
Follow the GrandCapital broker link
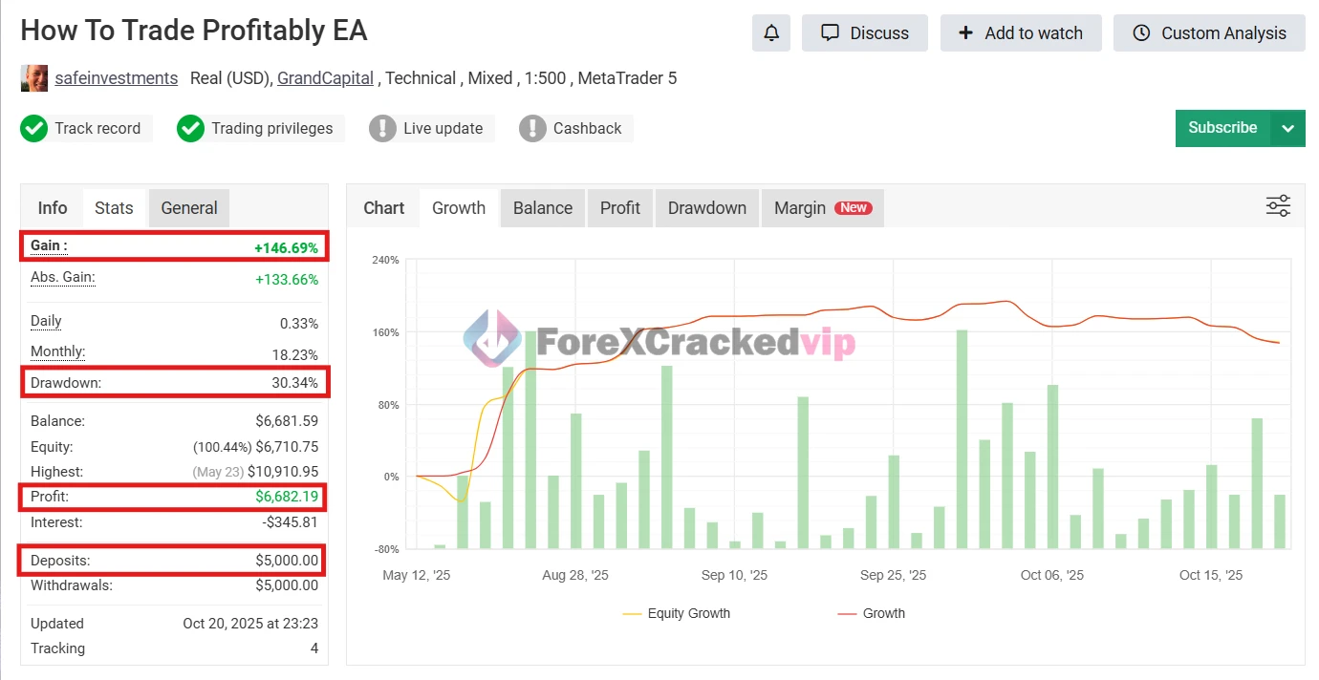[x=325, y=78]
